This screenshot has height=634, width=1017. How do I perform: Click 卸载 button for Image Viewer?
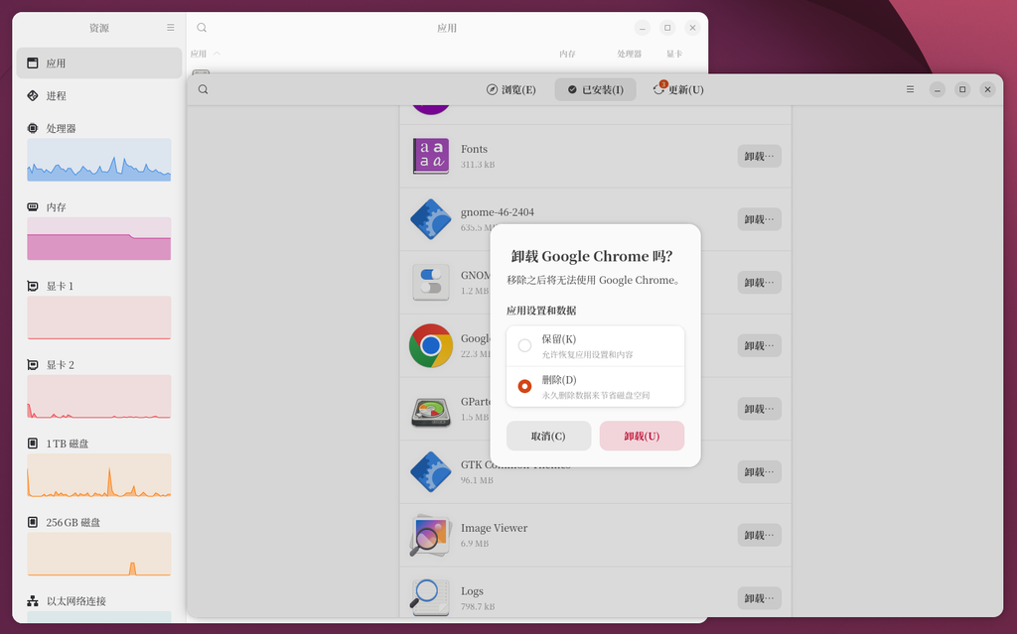click(759, 536)
